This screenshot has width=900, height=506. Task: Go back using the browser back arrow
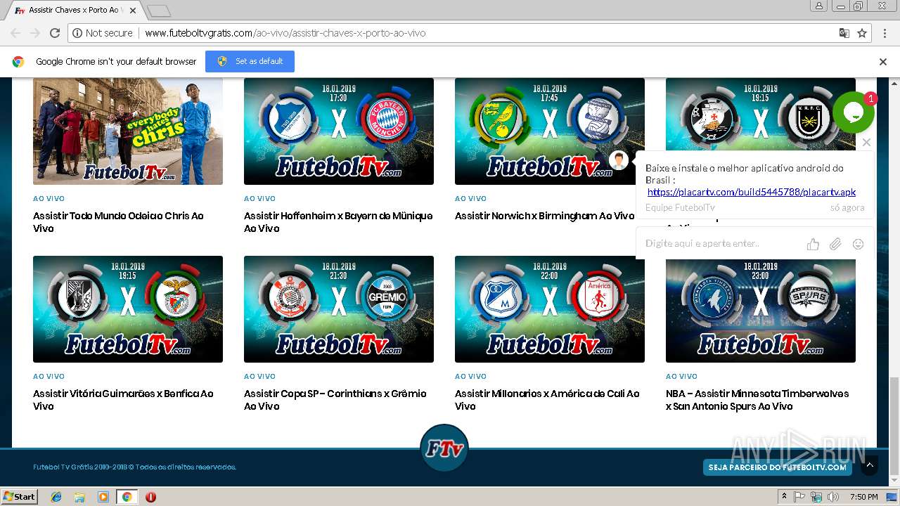coord(15,33)
